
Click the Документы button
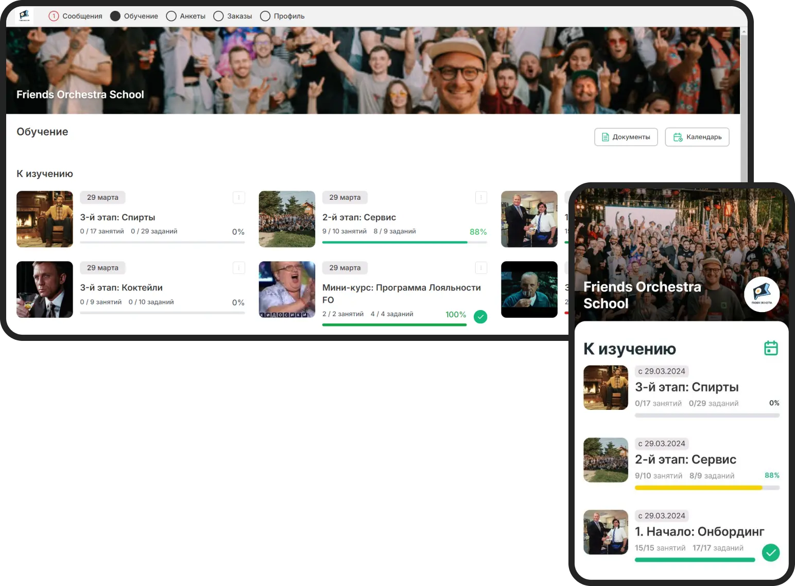[626, 137]
